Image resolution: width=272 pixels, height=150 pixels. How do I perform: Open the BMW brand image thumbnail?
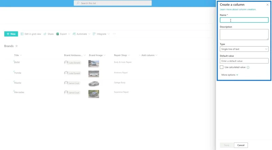pos(94,63)
